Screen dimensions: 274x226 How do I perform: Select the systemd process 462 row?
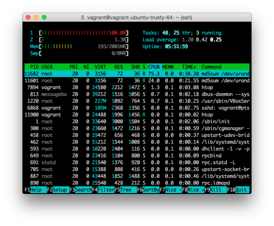pyautogui.click(x=137, y=142)
